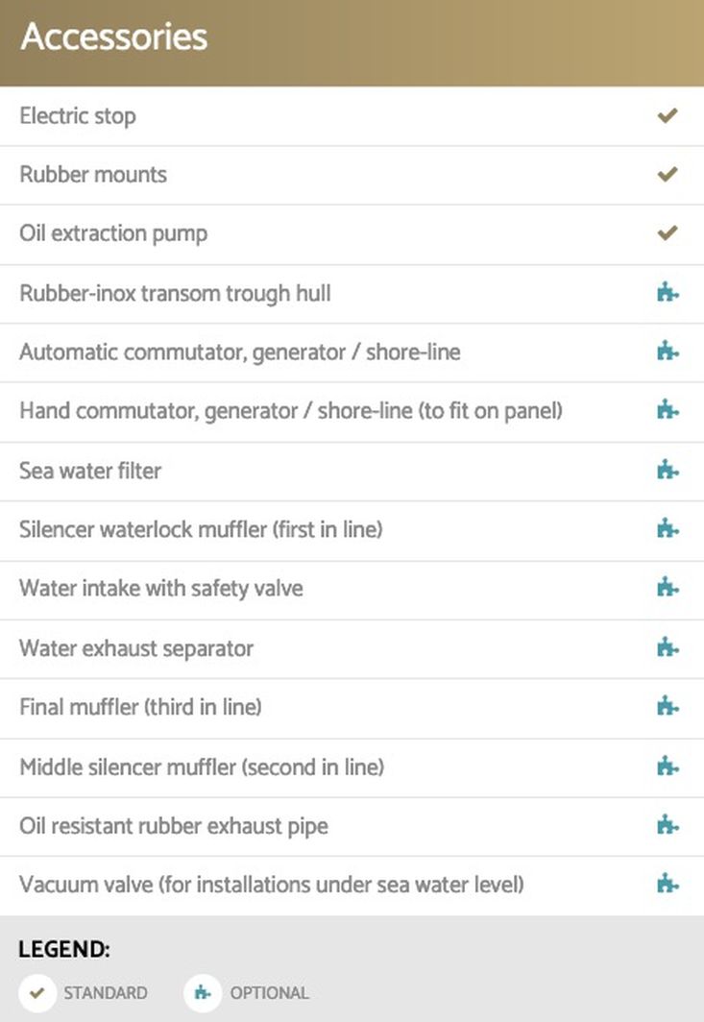Viewport: 704px width, 1022px height.
Task: Click the puzzle icon for Hand commutator
Action: [x=668, y=410]
